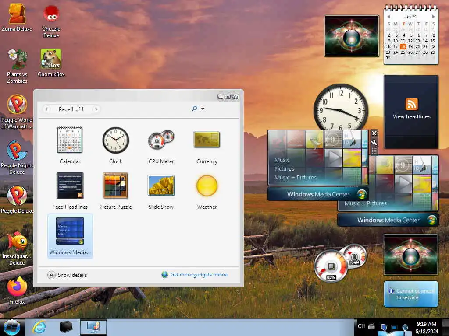
Task: Click the Cannot connect to service weather gadget
Action: [x=411, y=294]
